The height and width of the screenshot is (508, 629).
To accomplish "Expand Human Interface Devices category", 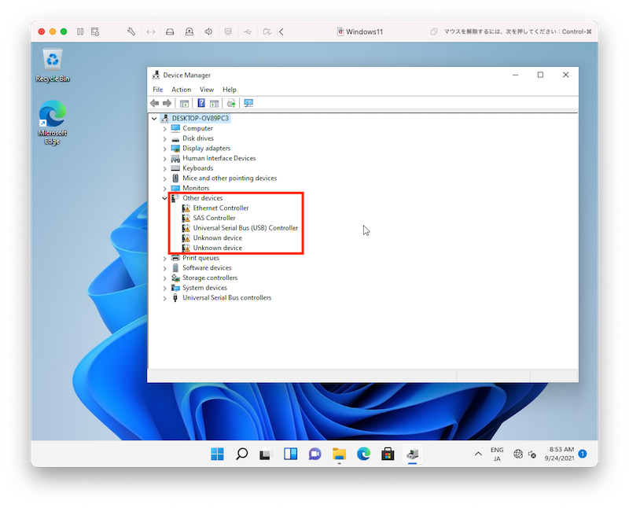I will coord(164,159).
